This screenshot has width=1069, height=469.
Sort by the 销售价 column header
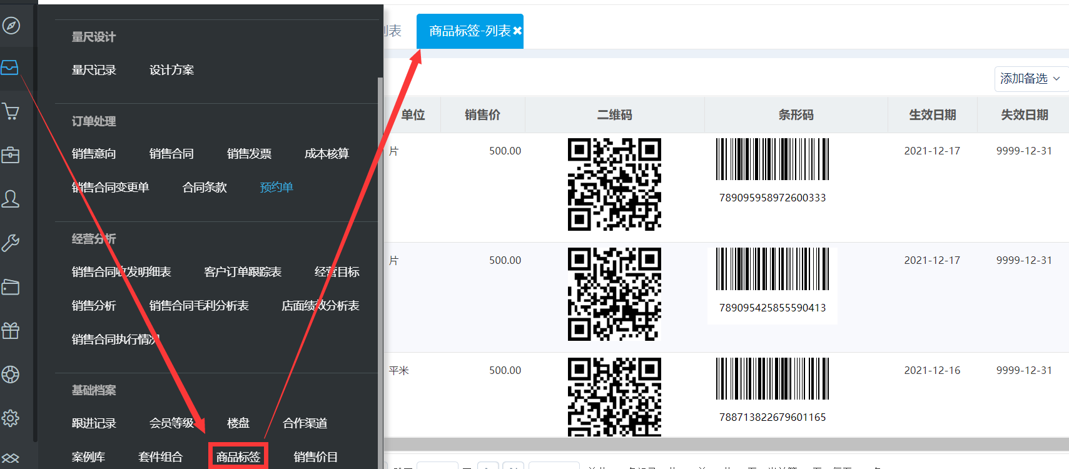click(x=482, y=115)
